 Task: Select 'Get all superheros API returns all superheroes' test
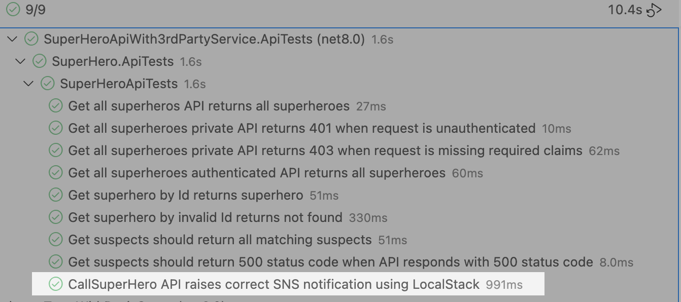coord(209,106)
